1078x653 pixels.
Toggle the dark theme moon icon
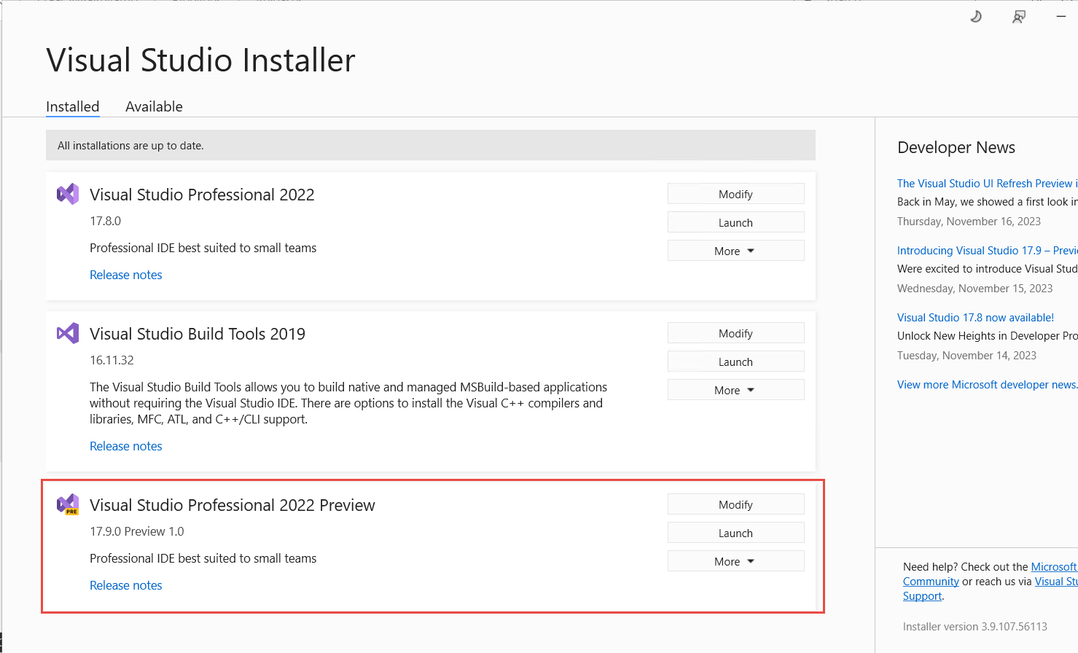point(976,16)
